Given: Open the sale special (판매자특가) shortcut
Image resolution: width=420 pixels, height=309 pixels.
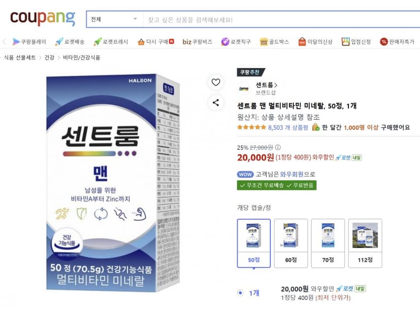Looking at the screenshot, I should tap(397, 42).
